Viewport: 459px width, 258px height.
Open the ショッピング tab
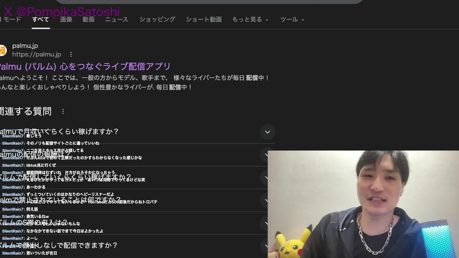coord(157,19)
